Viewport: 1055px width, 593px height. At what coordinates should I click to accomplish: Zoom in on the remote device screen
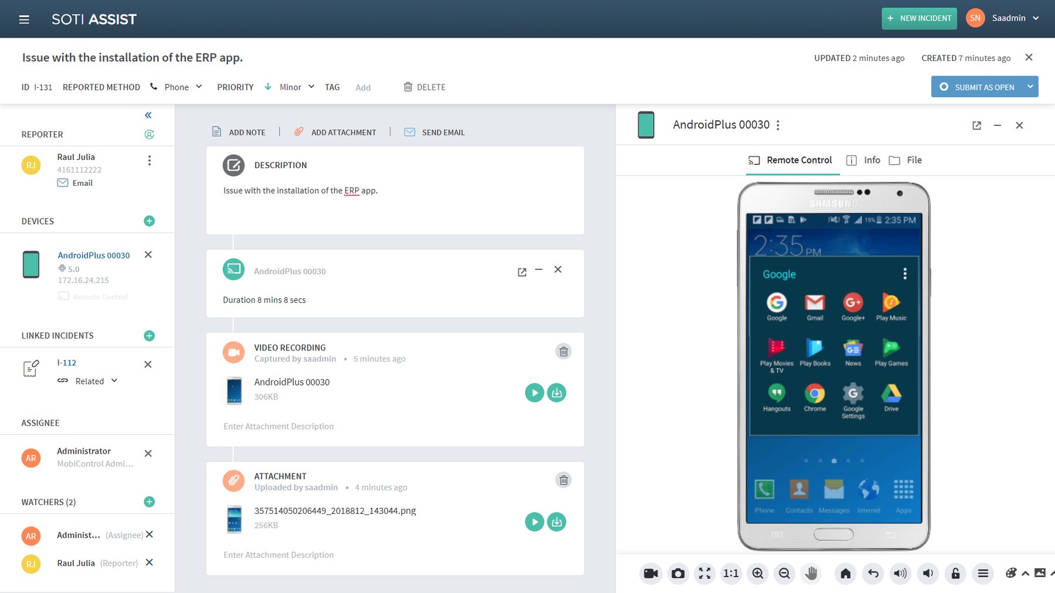pos(757,574)
